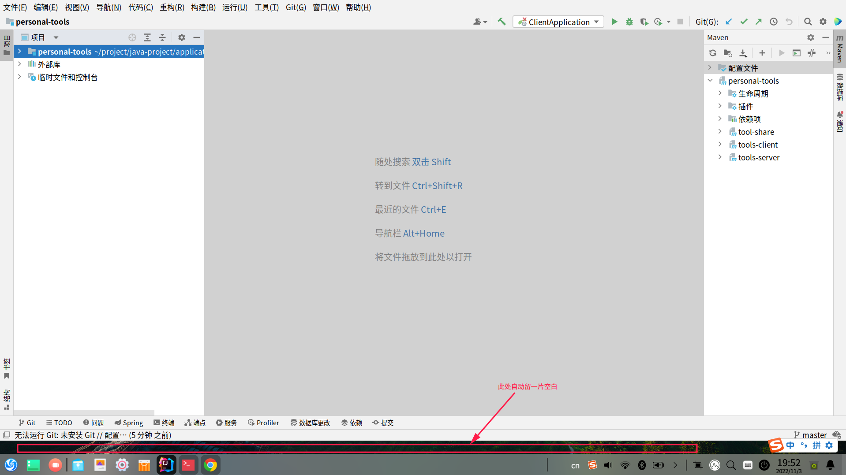Image resolution: width=846 pixels, height=475 pixels.
Task: Select opened file target icon in project panel
Action: (132, 37)
